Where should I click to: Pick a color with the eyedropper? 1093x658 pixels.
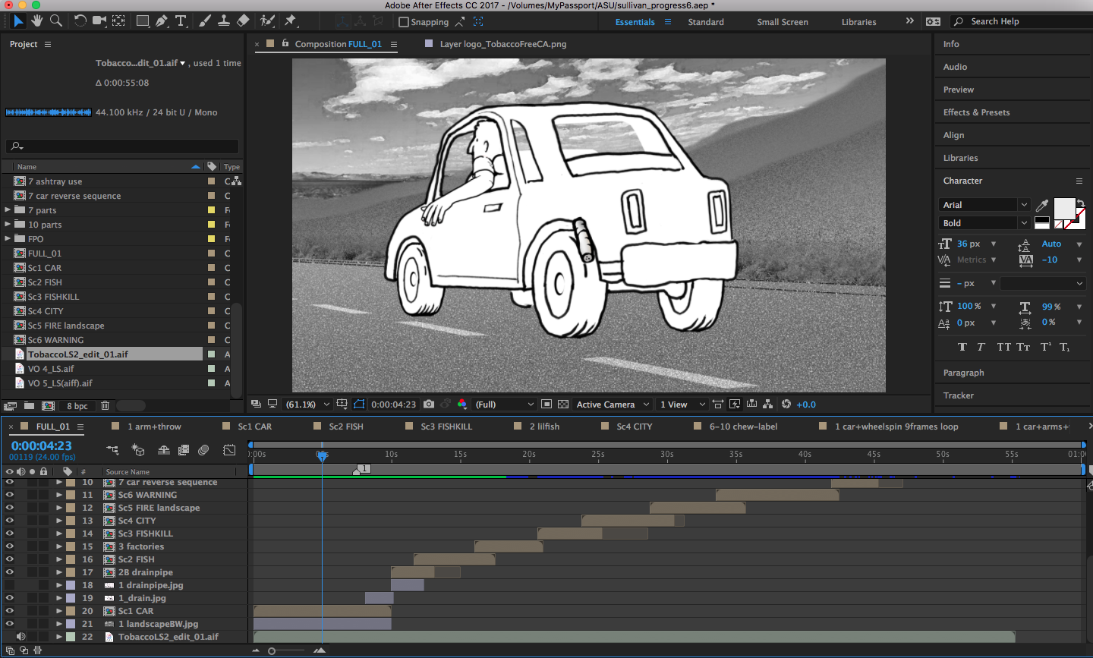click(x=1042, y=205)
